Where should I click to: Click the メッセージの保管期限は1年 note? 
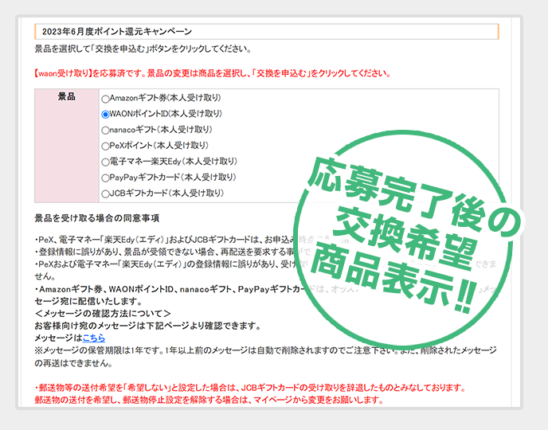pos(265,357)
